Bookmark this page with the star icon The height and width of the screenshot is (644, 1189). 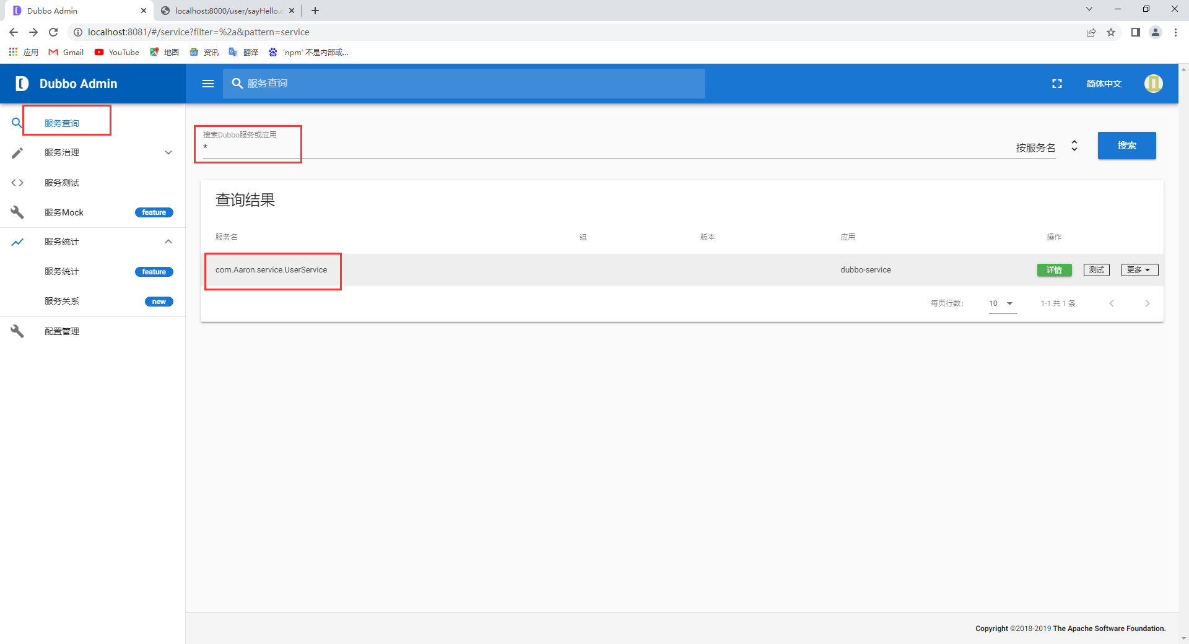coord(1111,32)
